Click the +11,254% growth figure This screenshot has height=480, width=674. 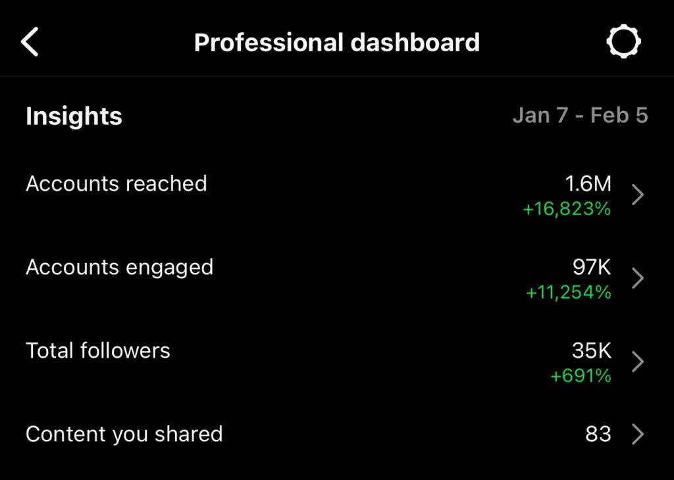click(568, 293)
